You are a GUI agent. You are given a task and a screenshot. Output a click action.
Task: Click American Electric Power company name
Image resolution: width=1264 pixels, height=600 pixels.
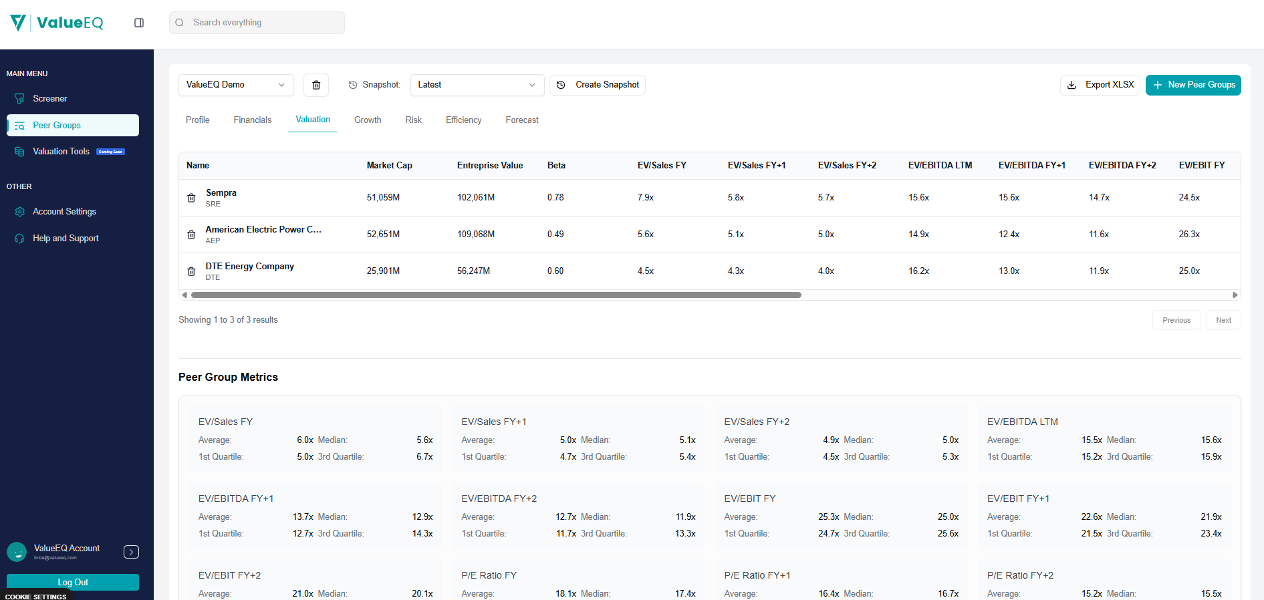(x=263, y=230)
